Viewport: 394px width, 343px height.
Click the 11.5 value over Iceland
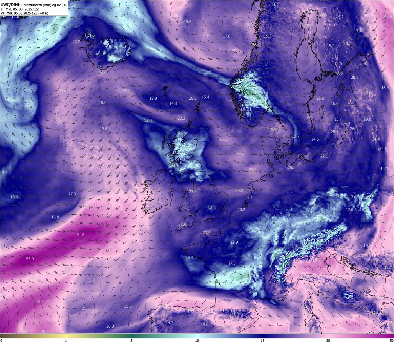pos(91,35)
